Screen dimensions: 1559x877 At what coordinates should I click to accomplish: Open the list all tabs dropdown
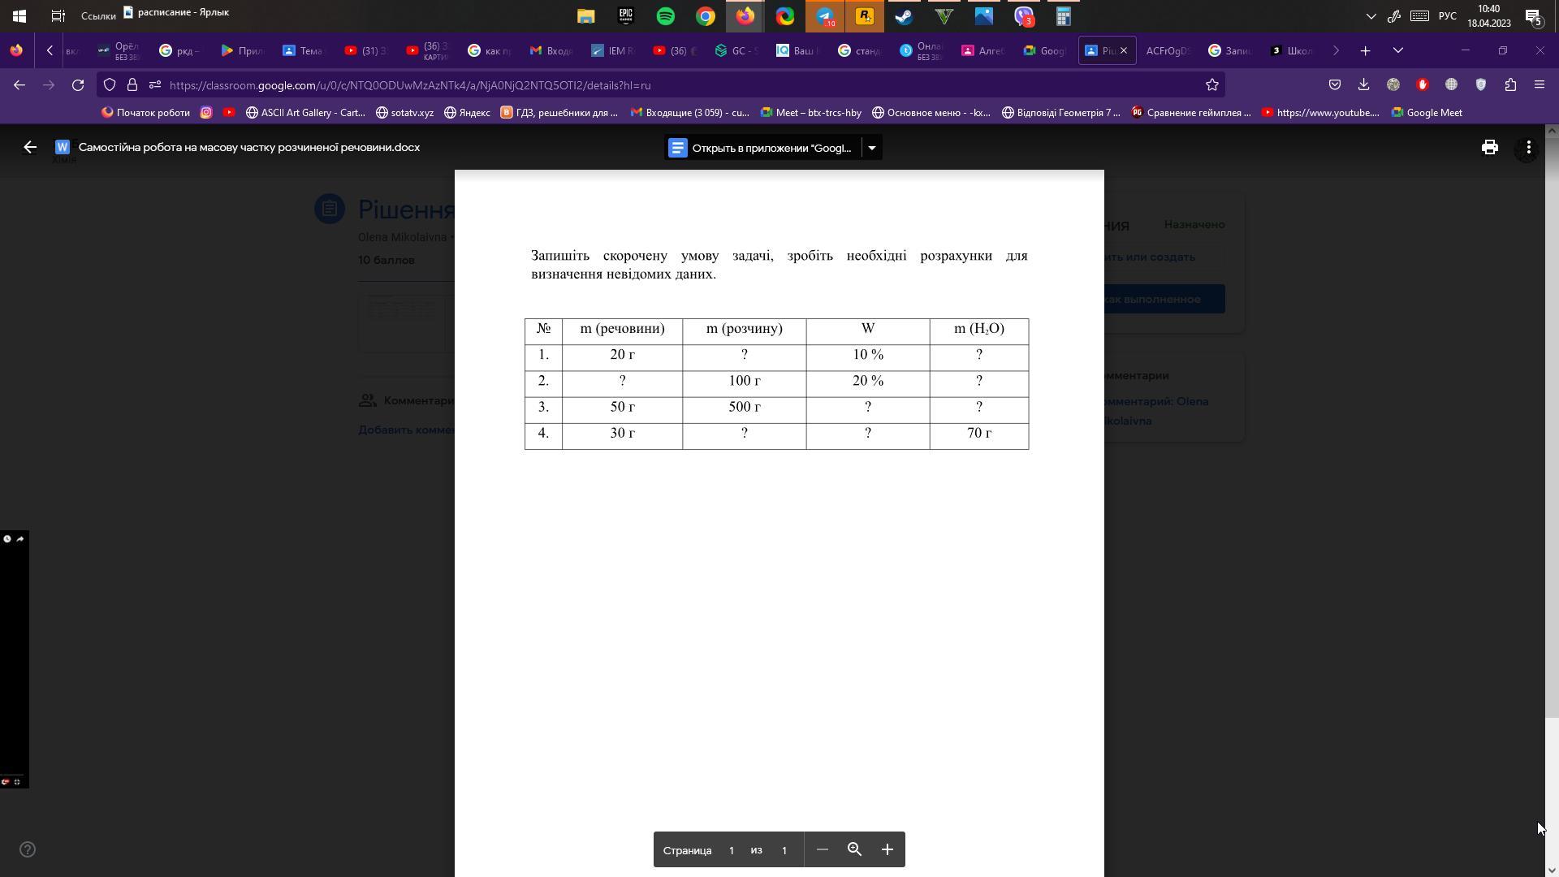[x=1397, y=50]
